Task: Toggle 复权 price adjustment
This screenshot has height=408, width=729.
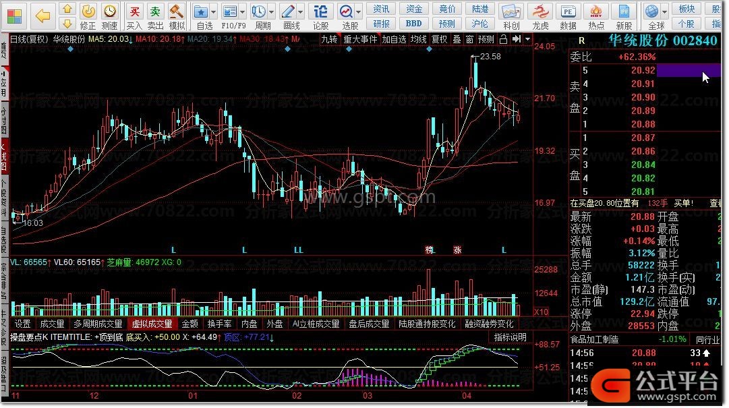Action: pos(439,40)
